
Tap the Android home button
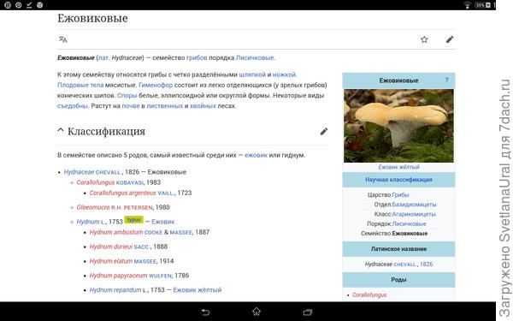[x=256, y=312]
